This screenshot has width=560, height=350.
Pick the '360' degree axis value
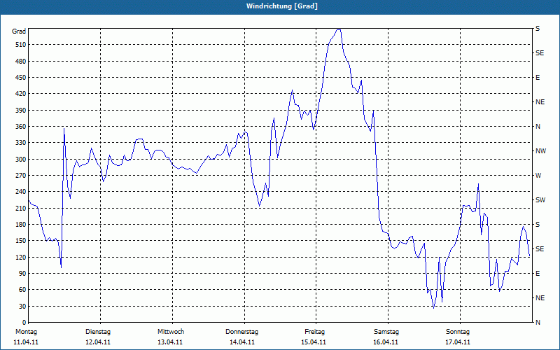(x=21, y=127)
